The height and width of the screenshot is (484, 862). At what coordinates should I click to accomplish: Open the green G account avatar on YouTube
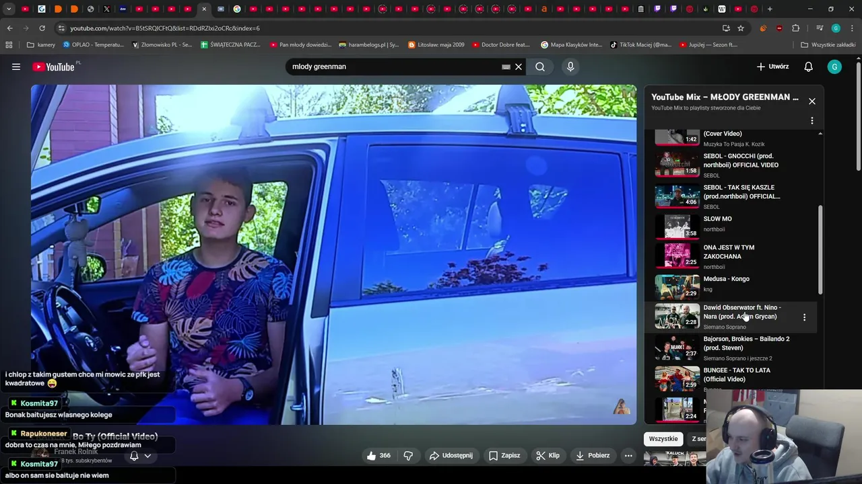(834, 67)
